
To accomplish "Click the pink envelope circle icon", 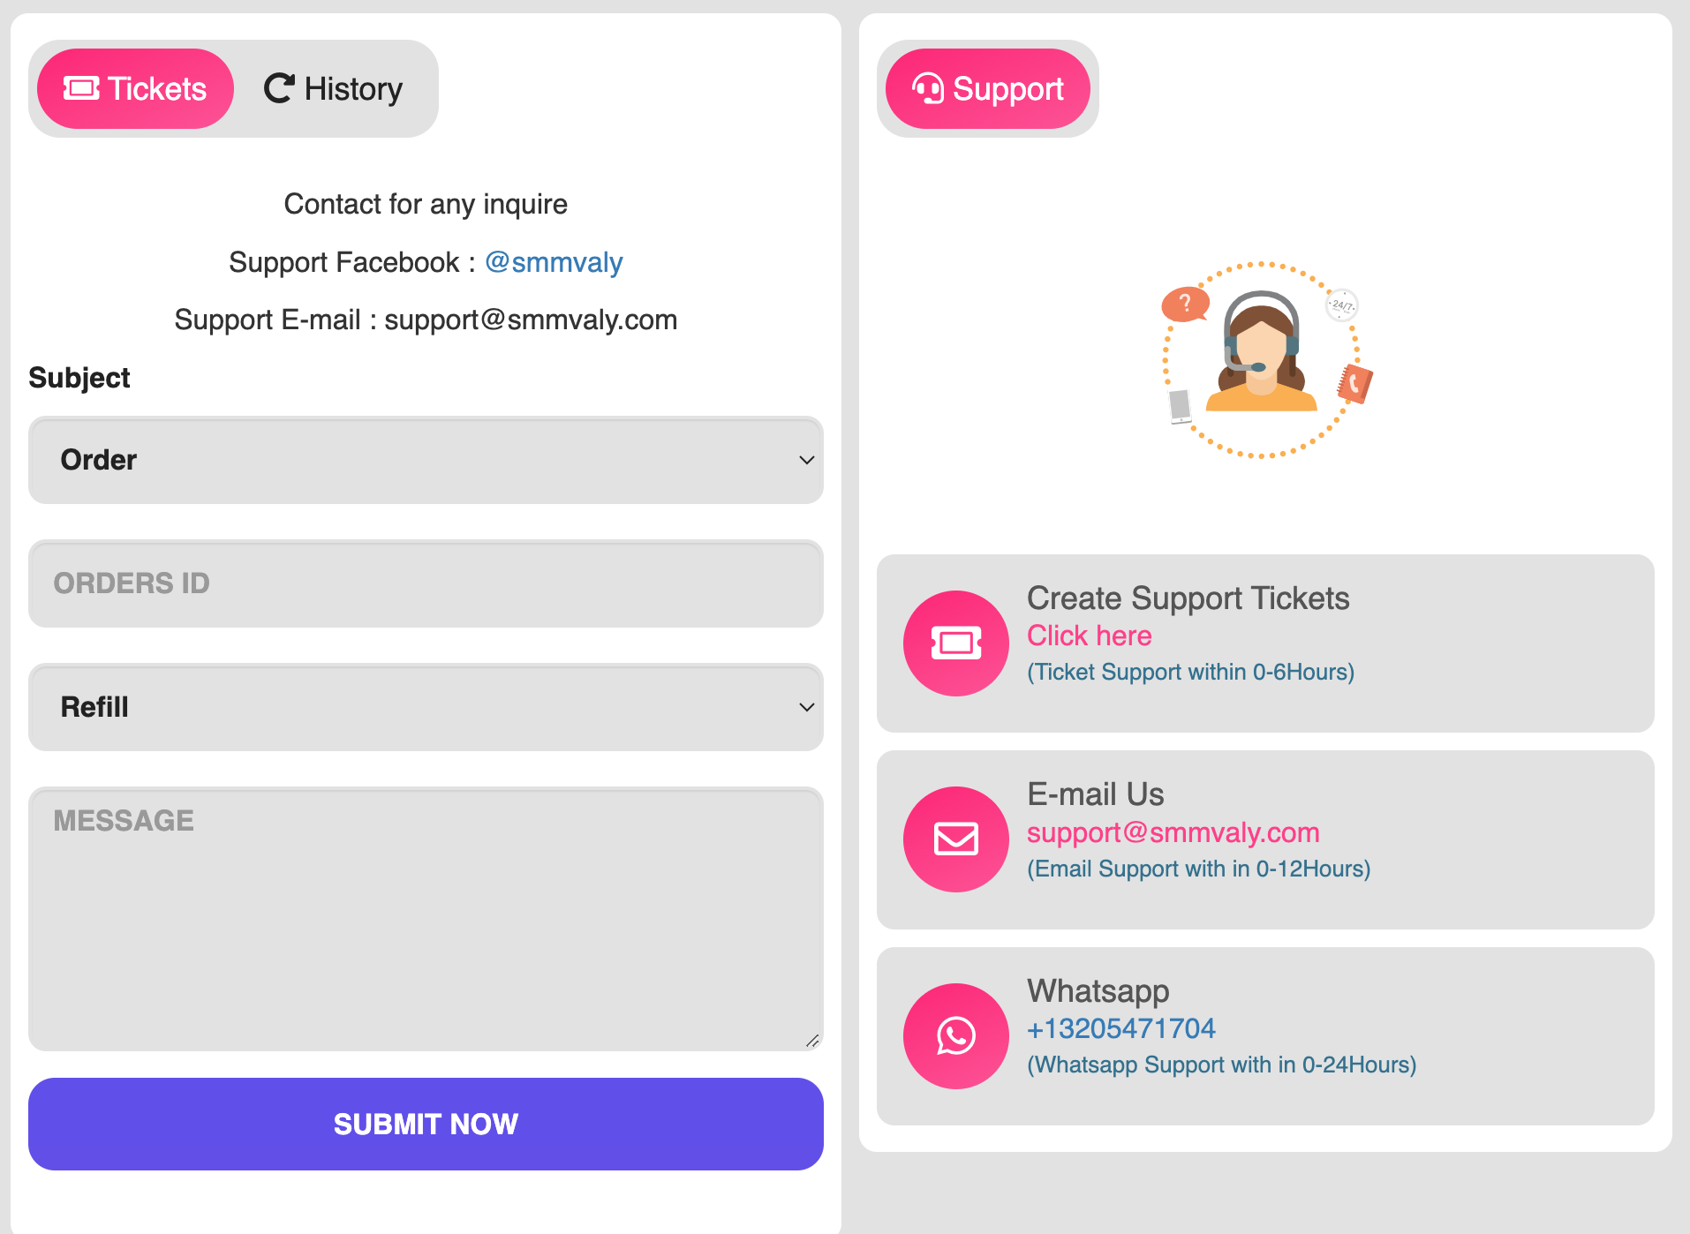I will 955,839.
